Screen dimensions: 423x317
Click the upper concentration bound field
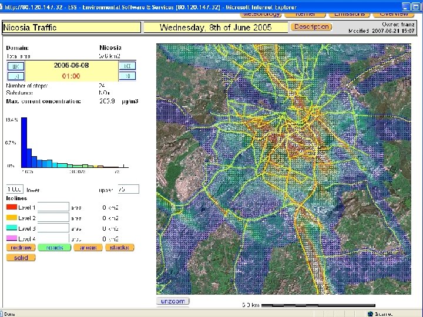point(129,189)
